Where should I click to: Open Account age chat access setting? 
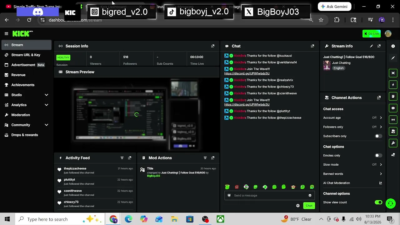pos(352,118)
